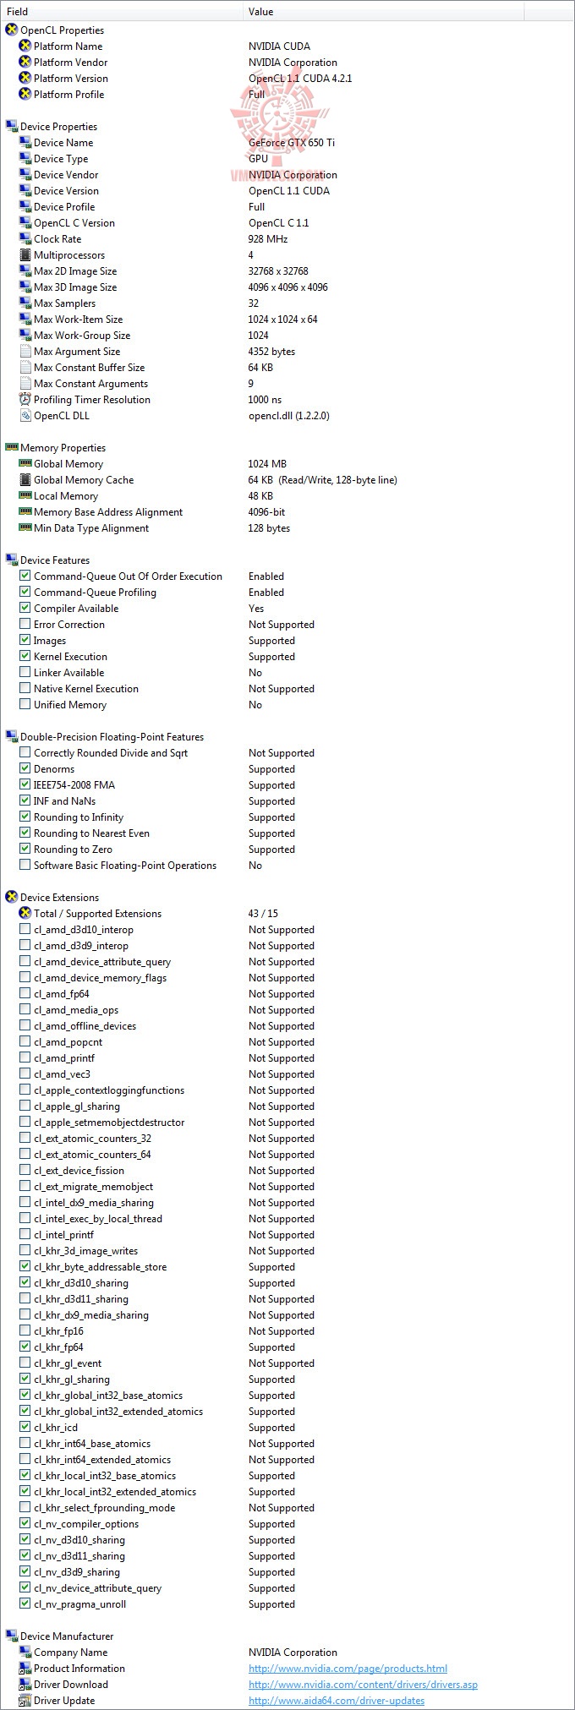
Task: Click the Device Extensions section icon
Action: (11, 898)
